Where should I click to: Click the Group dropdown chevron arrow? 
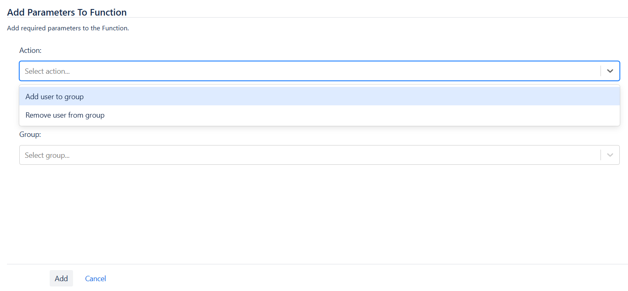click(x=610, y=155)
